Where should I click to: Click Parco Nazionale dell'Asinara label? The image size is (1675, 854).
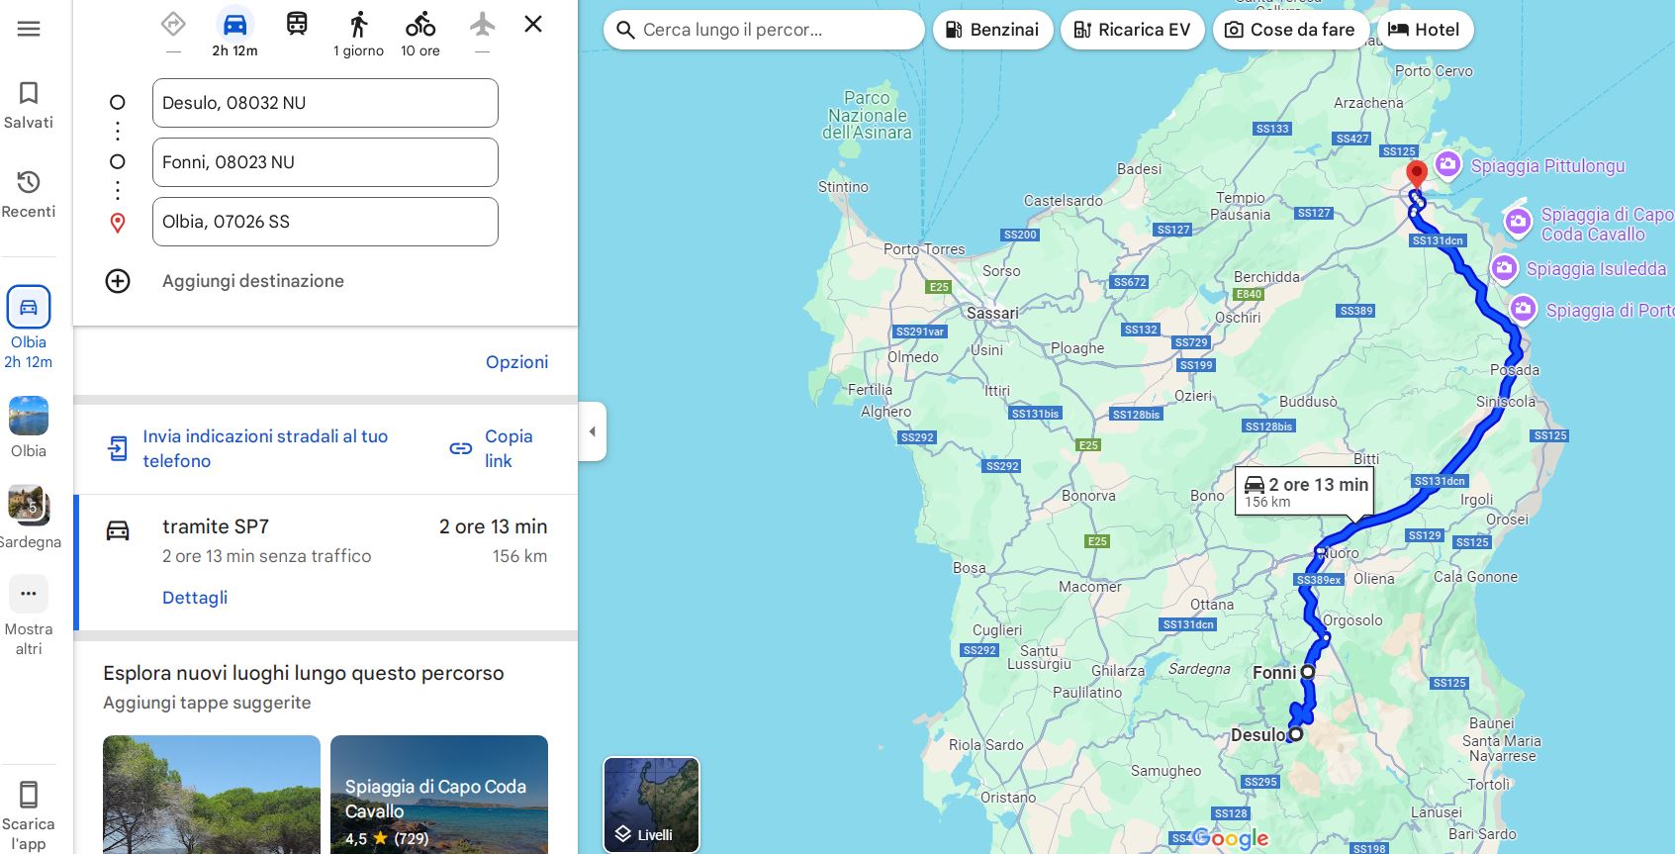tap(868, 115)
